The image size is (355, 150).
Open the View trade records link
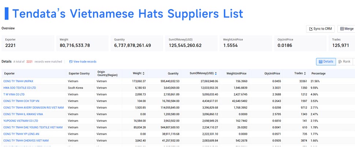click(x=83, y=61)
